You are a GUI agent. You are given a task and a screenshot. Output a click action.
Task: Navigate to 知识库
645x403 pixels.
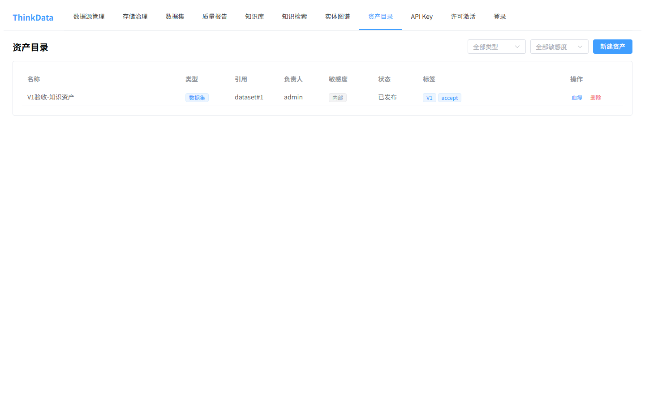[x=254, y=17]
